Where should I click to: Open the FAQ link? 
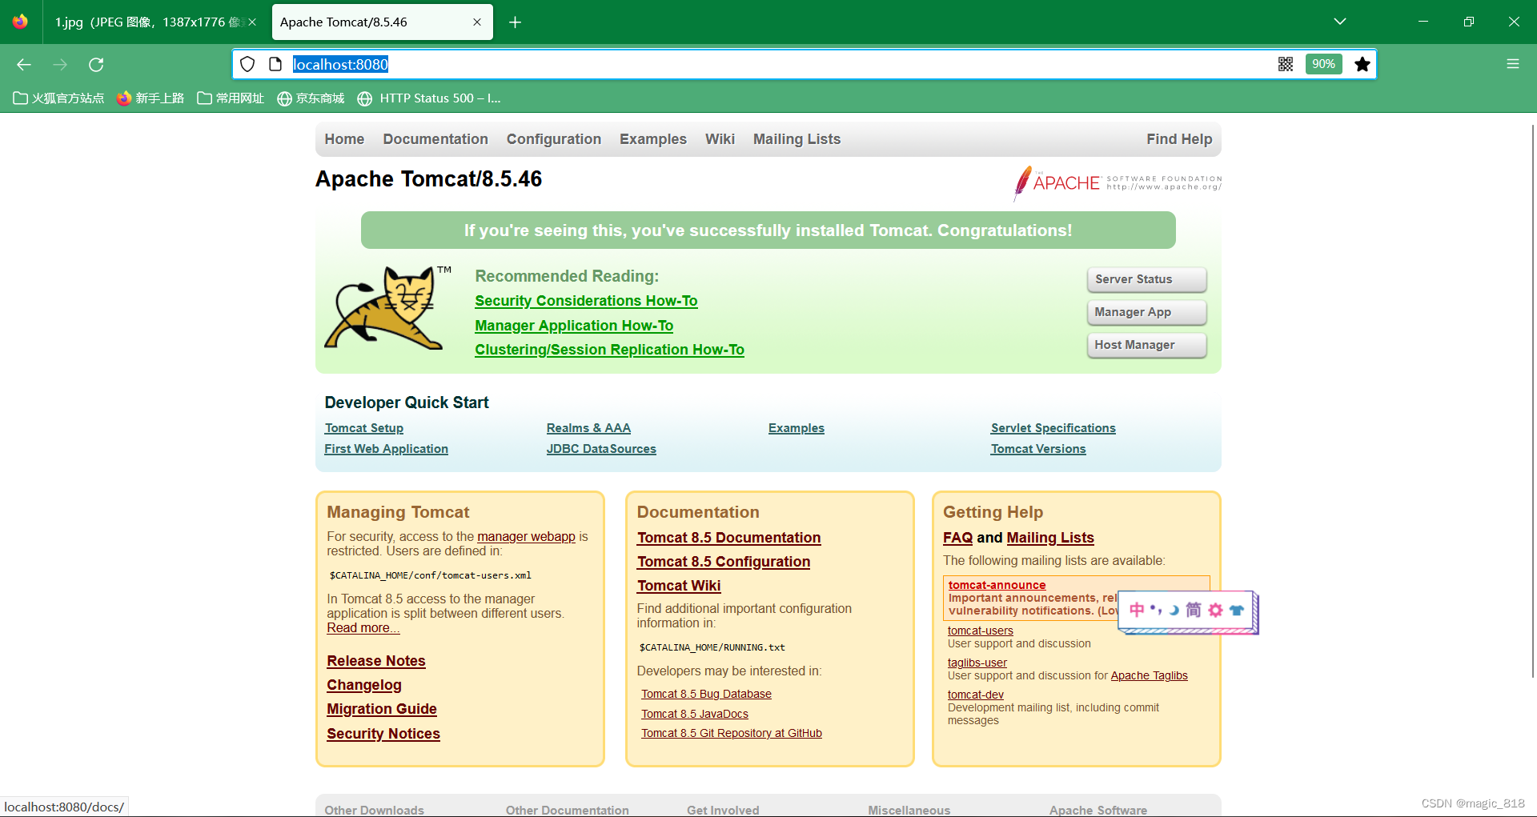[x=957, y=538]
